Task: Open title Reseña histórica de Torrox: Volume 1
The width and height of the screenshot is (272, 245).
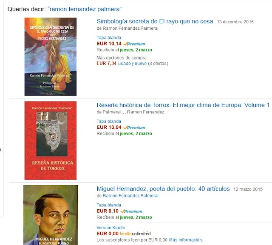Action: coord(183,105)
